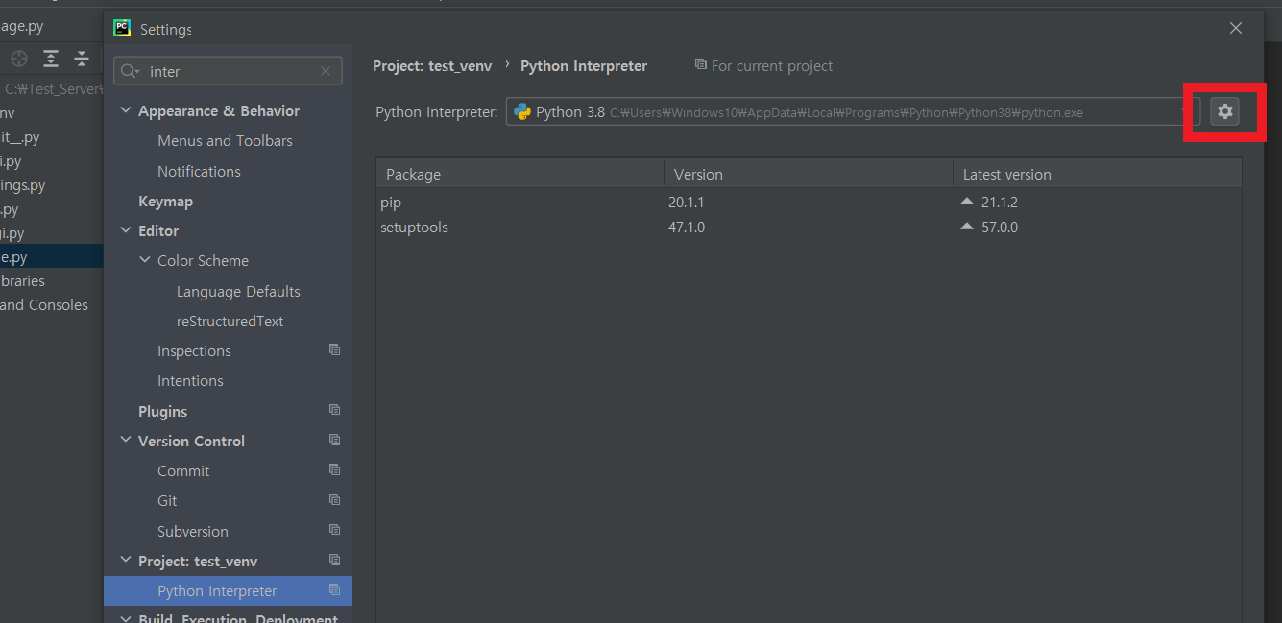Click the project-scope icon beside Version Control

pos(334,440)
